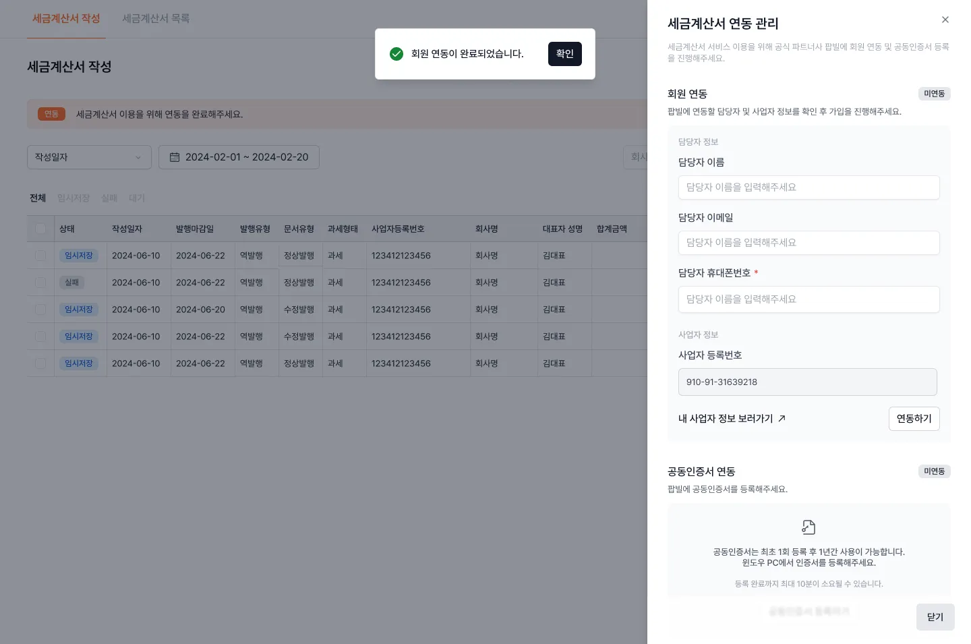Viewport: 971px width, 644px height.
Task: Toggle the select-all checkbox in the table header
Action: click(40, 229)
